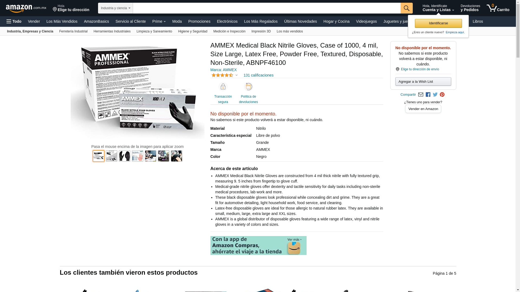Click the yellow Identificarse button
This screenshot has width=520, height=292.
(x=438, y=23)
